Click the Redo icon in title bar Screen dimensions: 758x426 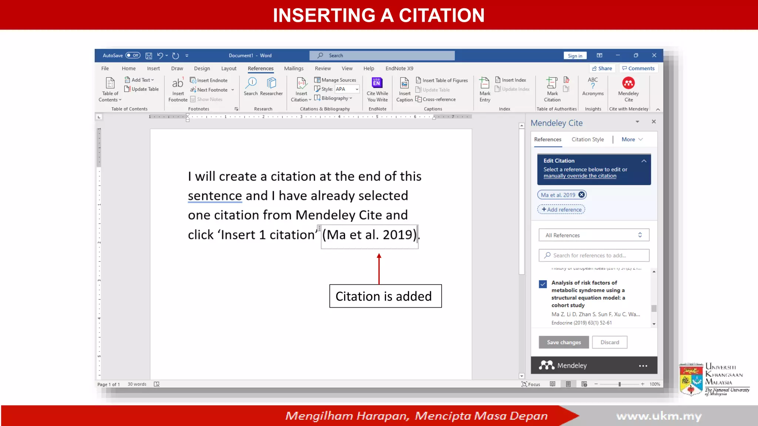[x=175, y=55]
